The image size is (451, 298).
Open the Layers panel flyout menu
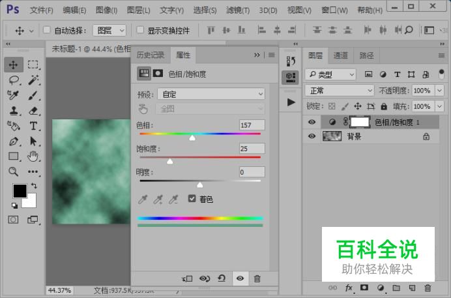441,55
